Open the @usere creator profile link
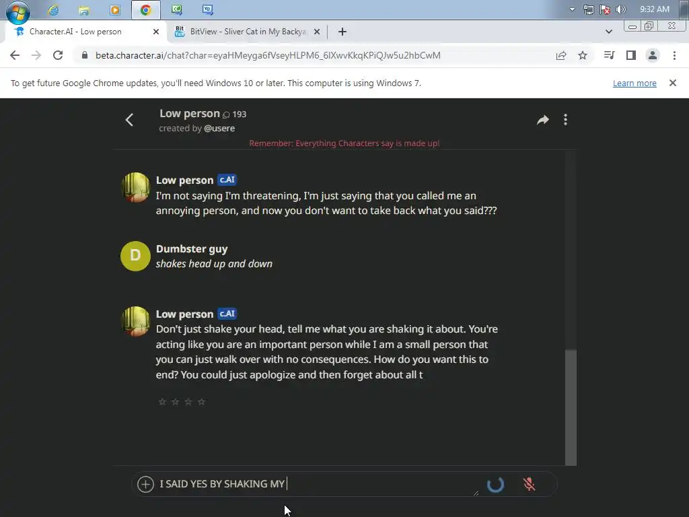Viewport: 689px width, 517px height. 219,129
